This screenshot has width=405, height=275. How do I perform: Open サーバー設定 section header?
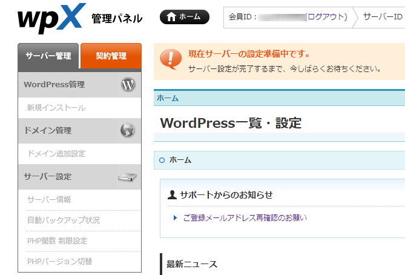point(79,177)
